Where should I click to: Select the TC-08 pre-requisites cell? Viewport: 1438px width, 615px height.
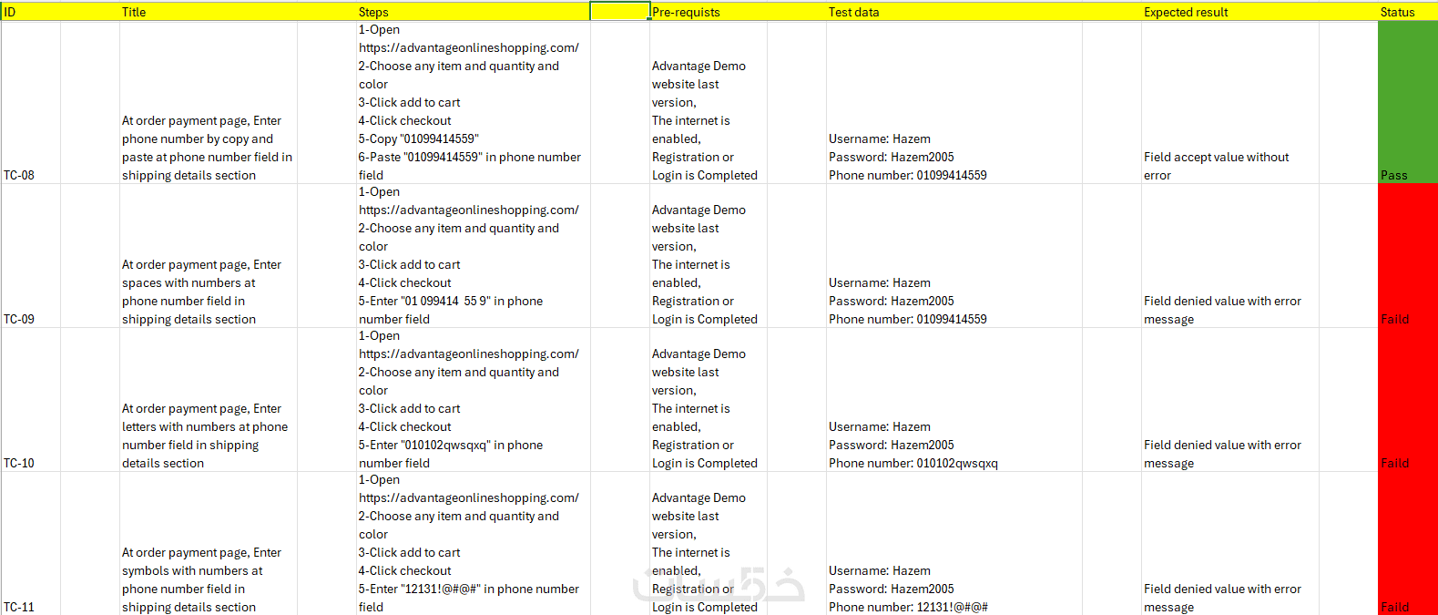tap(708, 102)
